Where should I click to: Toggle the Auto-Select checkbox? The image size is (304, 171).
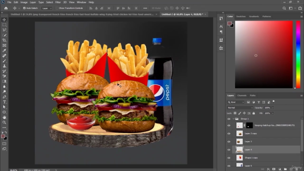[24, 8]
